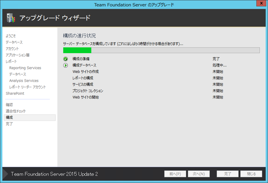Viewport: 268px width, 183px height.
Task: Click the 次へ(N) button
Action: click(x=199, y=174)
